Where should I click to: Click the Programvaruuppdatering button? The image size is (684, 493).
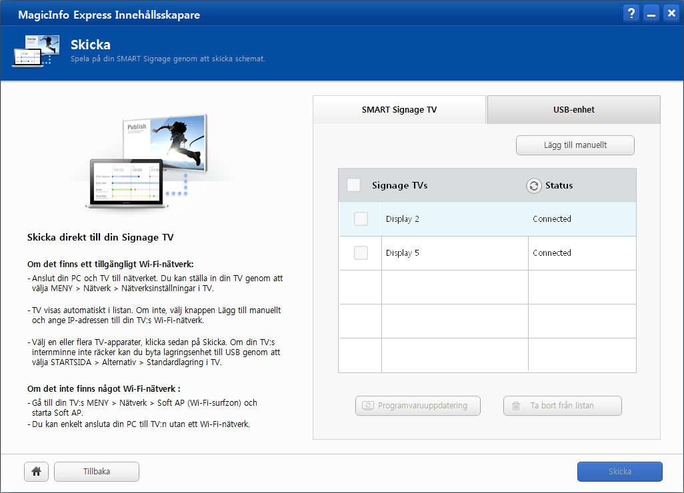coord(418,406)
